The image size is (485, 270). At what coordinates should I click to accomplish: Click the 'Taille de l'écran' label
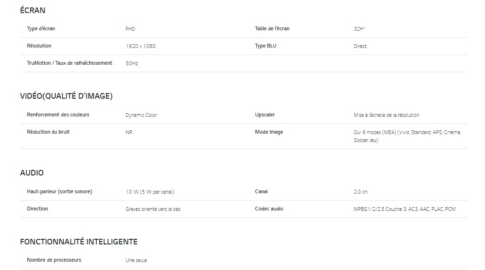click(x=272, y=29)
